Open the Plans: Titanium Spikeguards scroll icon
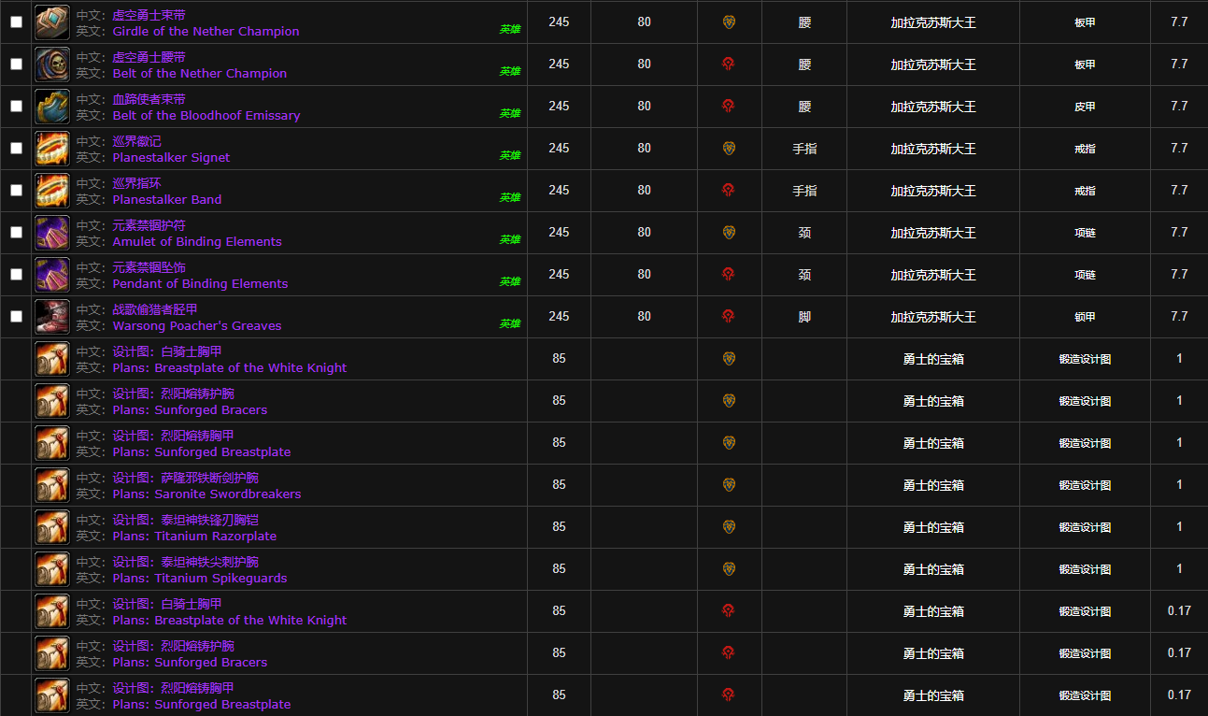1208x716 pixels. pyautogui.click(x=52, y=569)
